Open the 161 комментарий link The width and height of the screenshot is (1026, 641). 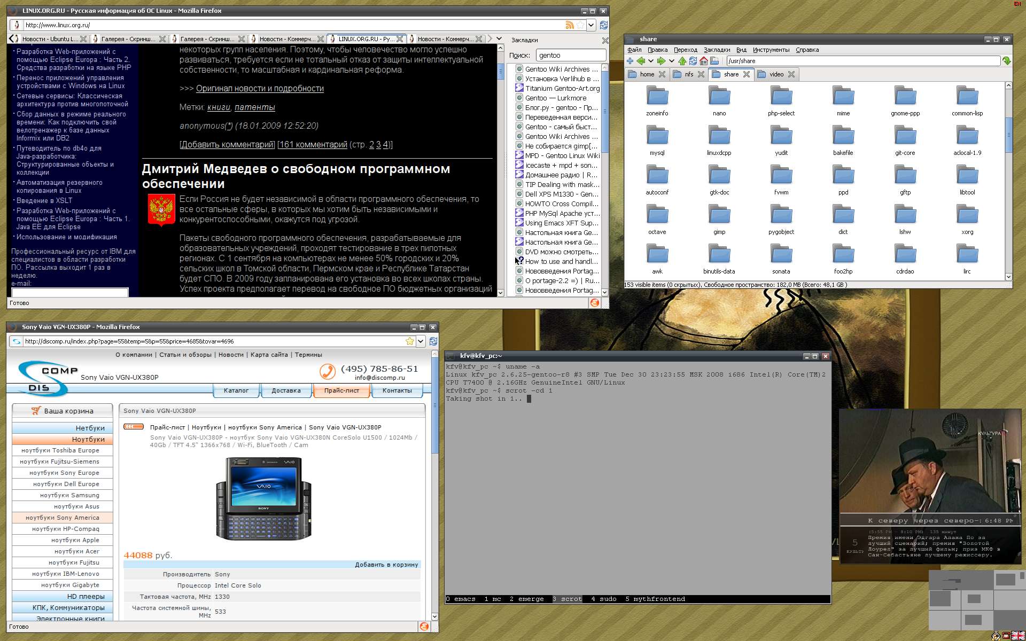coord(313,145)
